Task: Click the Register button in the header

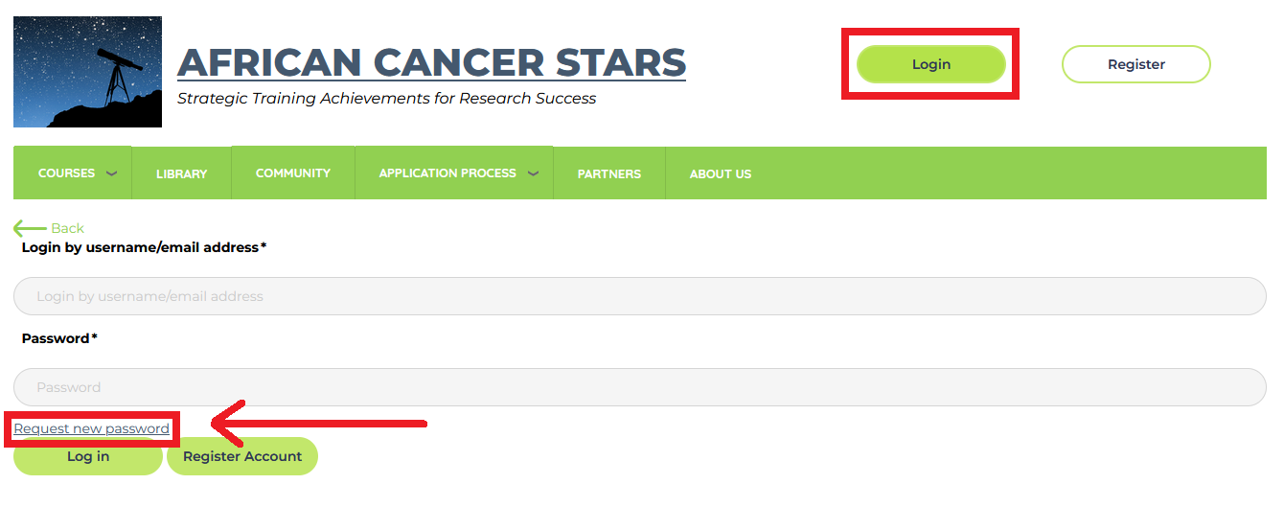Action: pos(1136,64)
